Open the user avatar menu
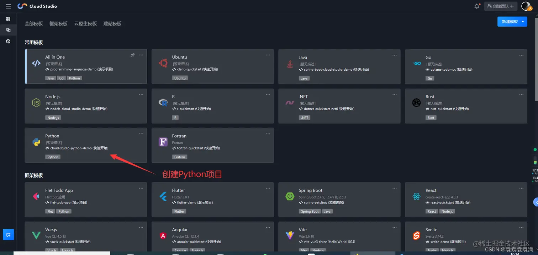Viewport: 538px width, 255px height. (x=526, y=6)
